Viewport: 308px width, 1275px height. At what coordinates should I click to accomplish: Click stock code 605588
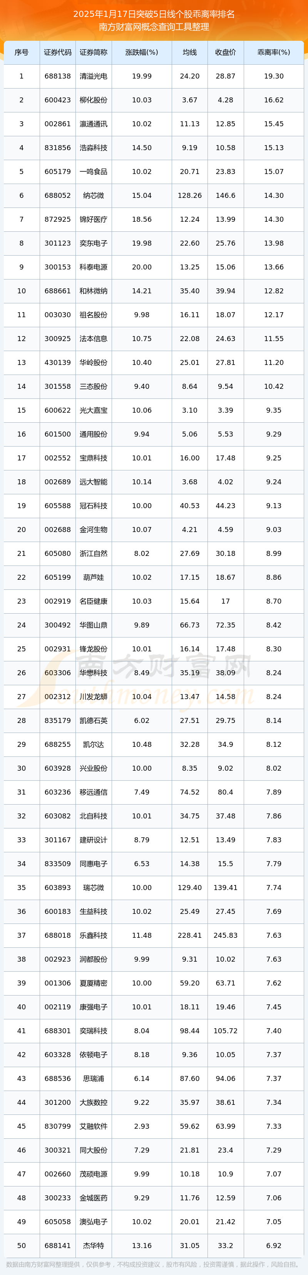click(57, 506)
